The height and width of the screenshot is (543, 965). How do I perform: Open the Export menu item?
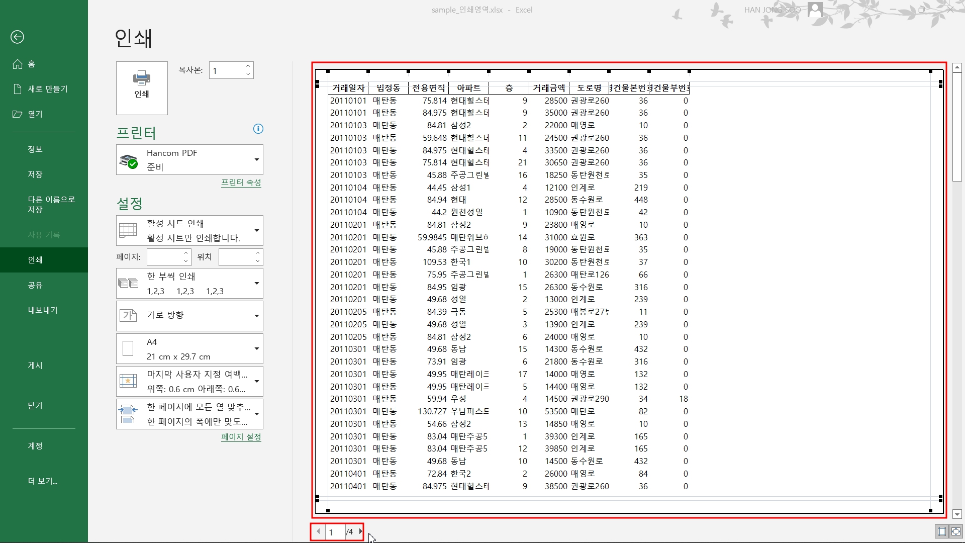coord(43,310)
